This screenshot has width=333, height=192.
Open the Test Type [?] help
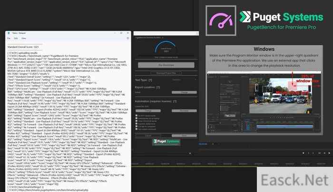pos(150,80)
